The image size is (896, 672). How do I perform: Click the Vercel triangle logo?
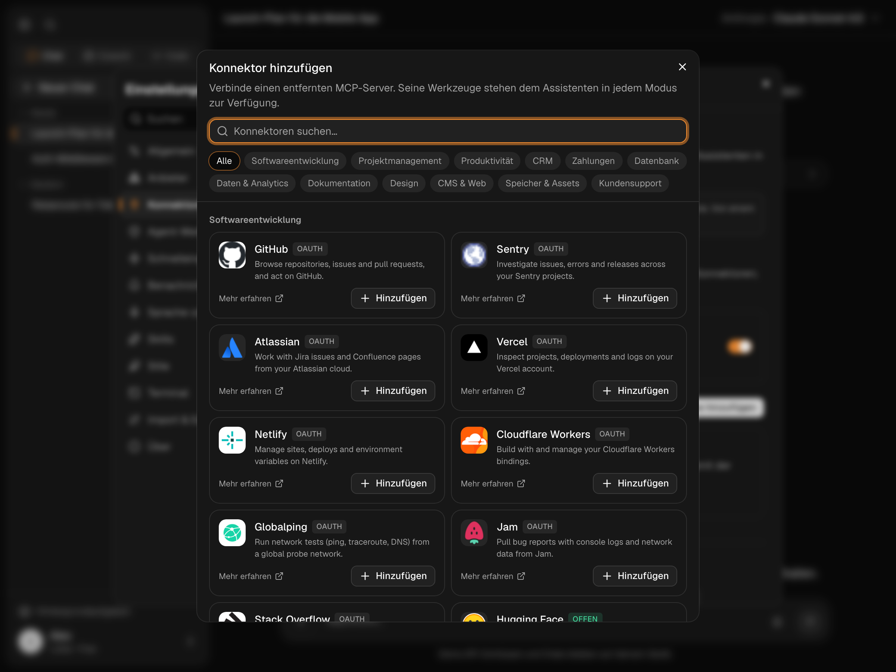(x=474, y=348)
